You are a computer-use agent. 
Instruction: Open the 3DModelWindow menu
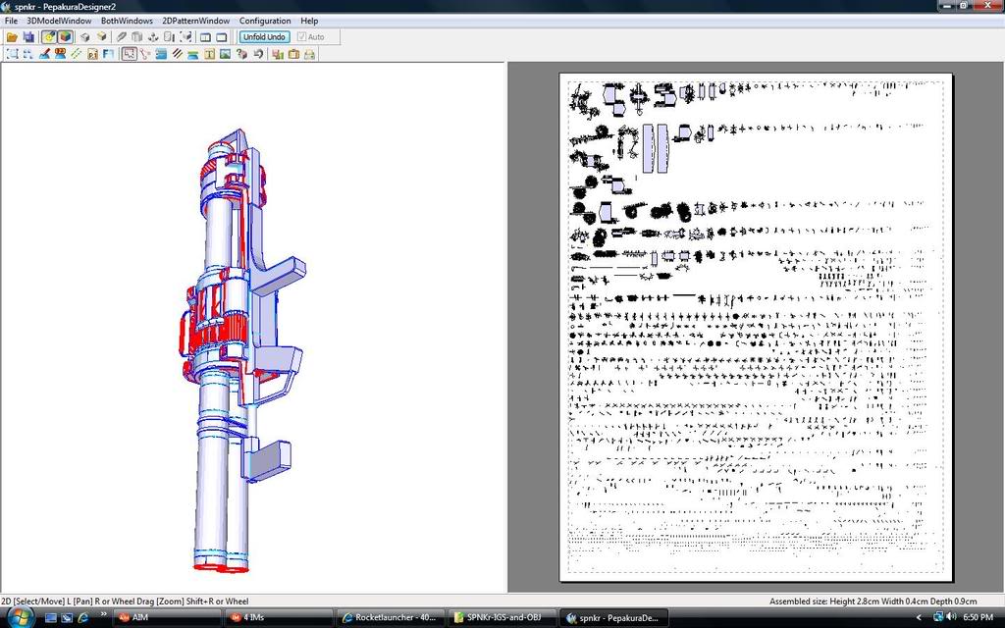59,21
